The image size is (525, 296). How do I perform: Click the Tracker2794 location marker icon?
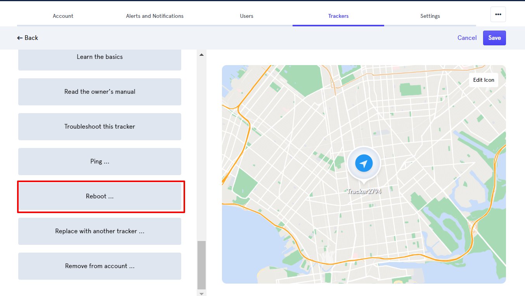[364, 163]
